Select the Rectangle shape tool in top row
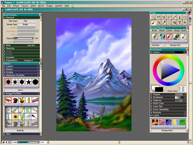193x145 pixels. 185,17
